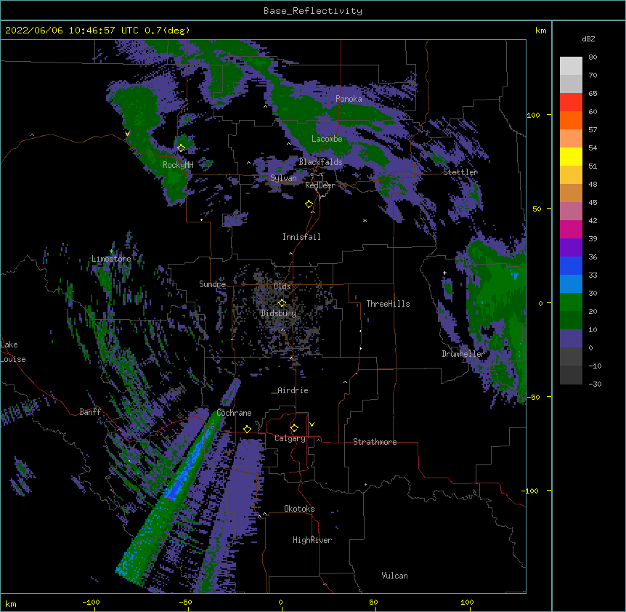The image size is (626, 612).
Task: Select the -10 dBZ dark gray swatch
Action: pos(571,375)
